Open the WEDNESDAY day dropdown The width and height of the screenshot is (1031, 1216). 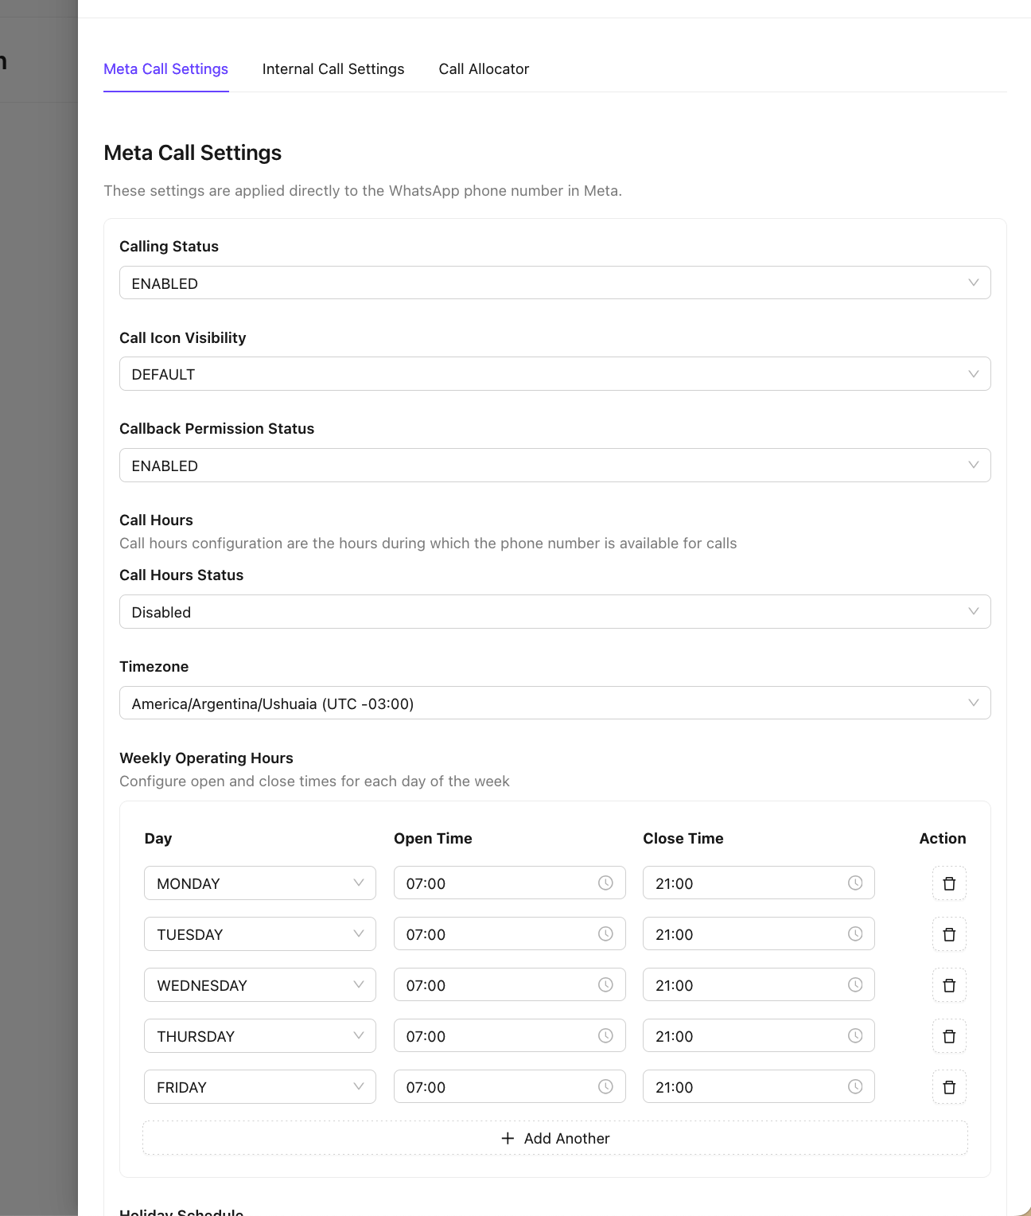(260, 984)
